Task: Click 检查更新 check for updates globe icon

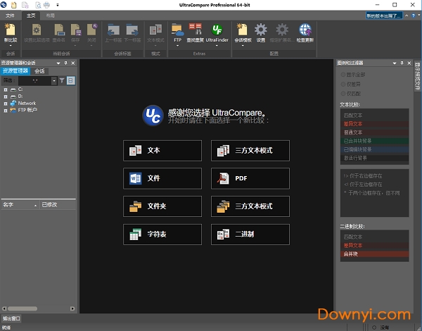Action: pyautogui.click(x=305, y=30)
